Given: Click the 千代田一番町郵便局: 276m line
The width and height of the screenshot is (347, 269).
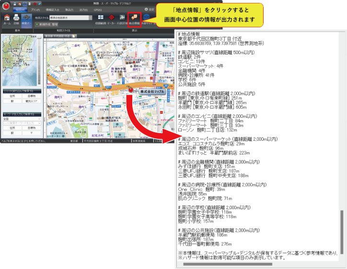Looking at the screenshot, I should click(205, 244).
